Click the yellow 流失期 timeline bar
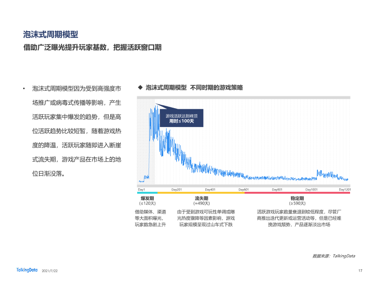 (x=201, y=193)
